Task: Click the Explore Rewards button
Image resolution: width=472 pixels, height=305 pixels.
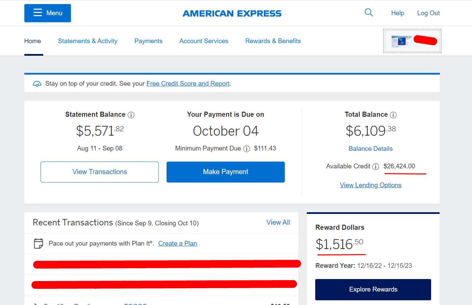Action: tap(373, 289)
